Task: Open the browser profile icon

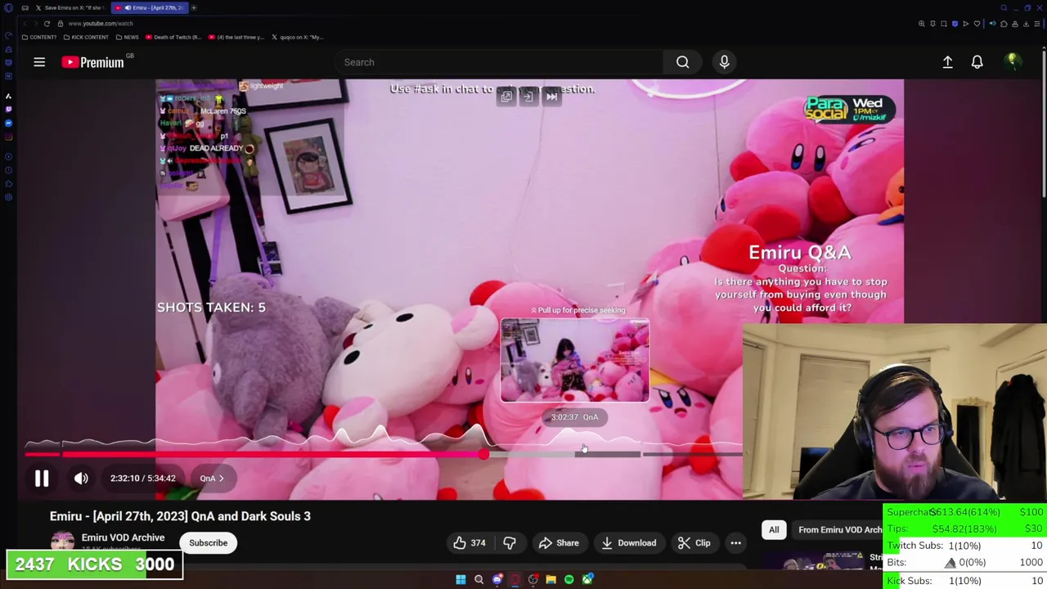Action: point(1015,24)
